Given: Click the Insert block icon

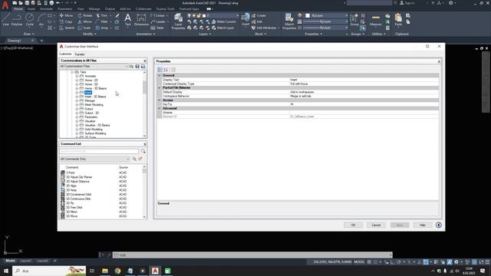Looking at the screenshot, I should [245, 18].
